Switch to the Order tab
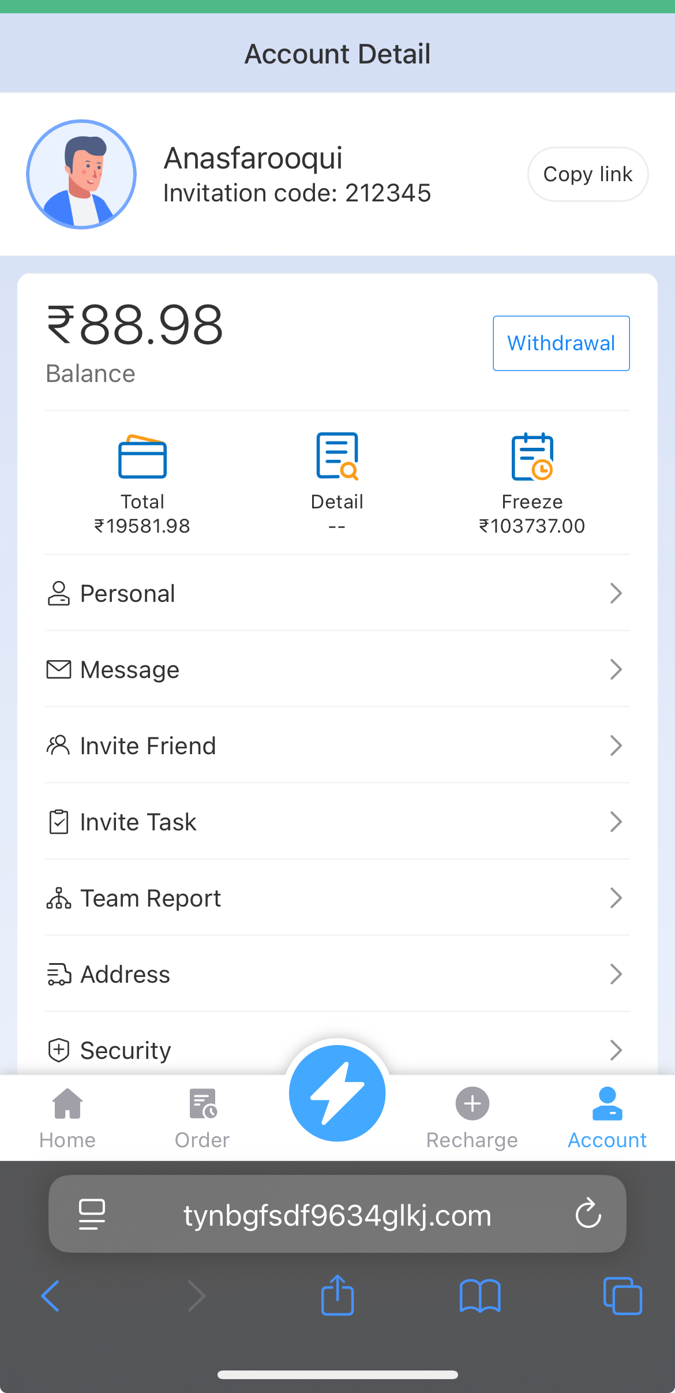This screenshot has width=675, height=1393. click(x=202, y=1118)
